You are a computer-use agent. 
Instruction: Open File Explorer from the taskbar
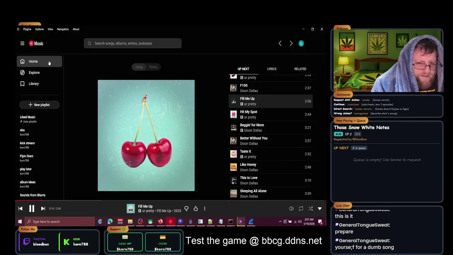130,222
